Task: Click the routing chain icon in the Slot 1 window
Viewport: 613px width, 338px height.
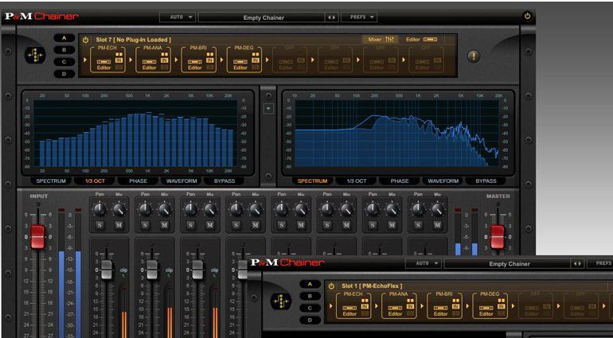Action: coord(281,301)
